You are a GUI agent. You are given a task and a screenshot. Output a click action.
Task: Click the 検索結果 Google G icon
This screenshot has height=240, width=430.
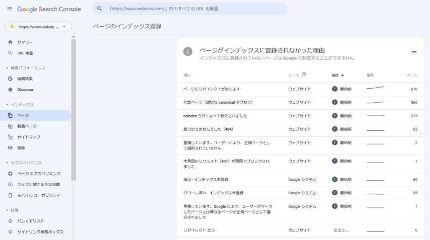(10, 79)
